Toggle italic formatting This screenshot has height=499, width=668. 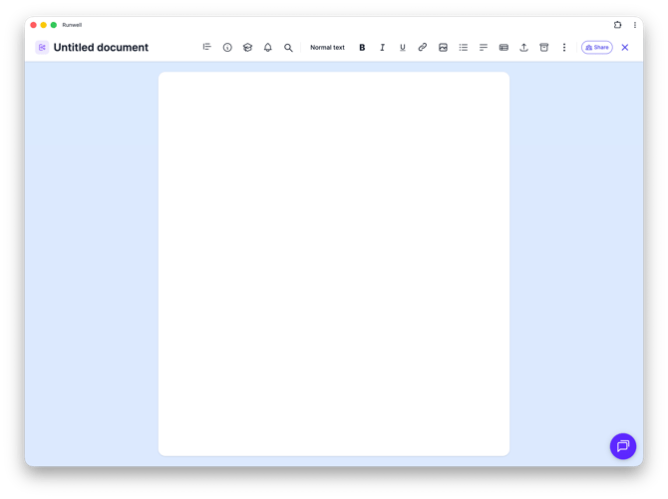tap(382, 47)
